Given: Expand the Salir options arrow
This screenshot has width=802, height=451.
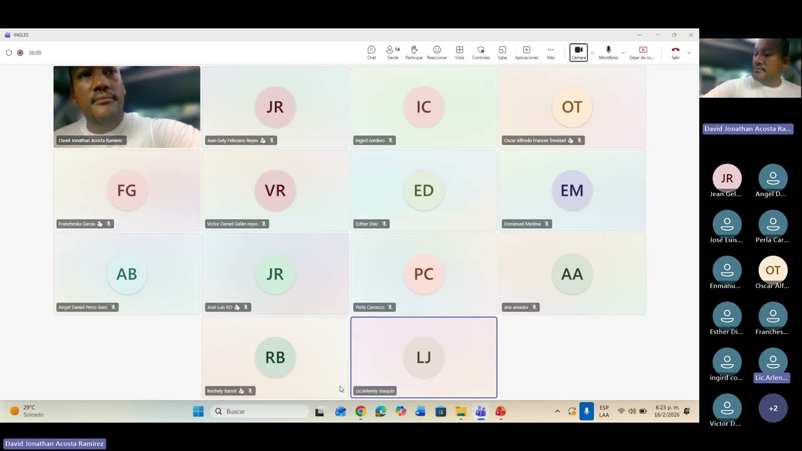Looking at the screenshot, I should [x=689, y=53].
